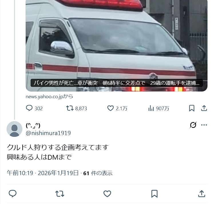Share the Yahoo news tweet
The image size is (214, 204).
point(204,108)
